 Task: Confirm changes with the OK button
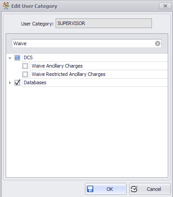coord(106,189)
